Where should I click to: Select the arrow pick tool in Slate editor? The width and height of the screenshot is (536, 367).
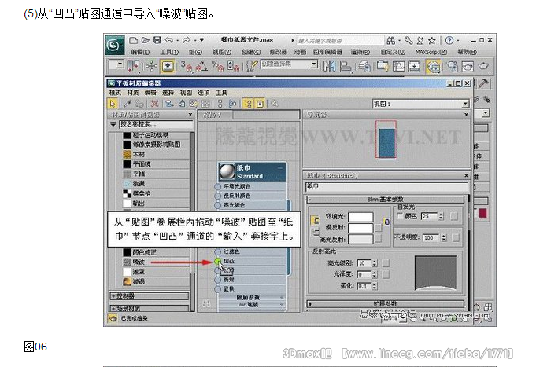[x=113, y=104]
